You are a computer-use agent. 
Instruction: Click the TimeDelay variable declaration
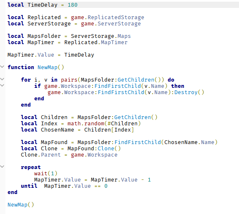tap(43, 5)
